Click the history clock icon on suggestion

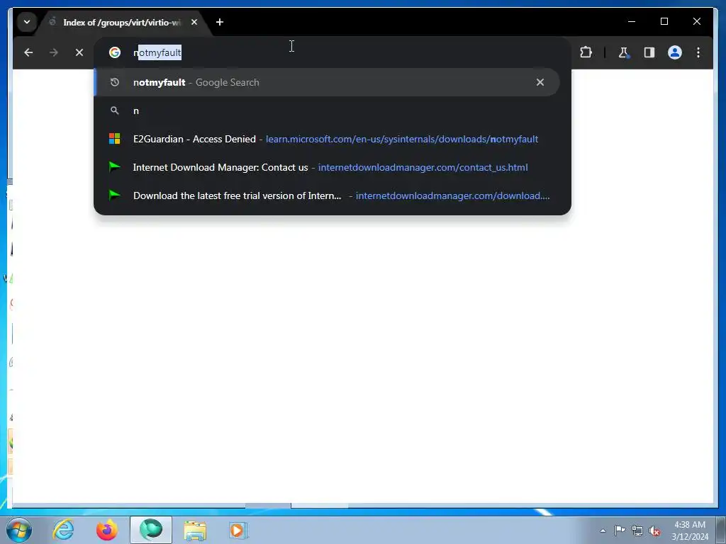114,82
